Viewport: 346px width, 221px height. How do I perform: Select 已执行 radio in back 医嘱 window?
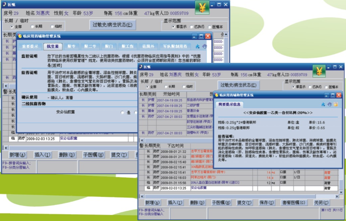coord(191,27)
